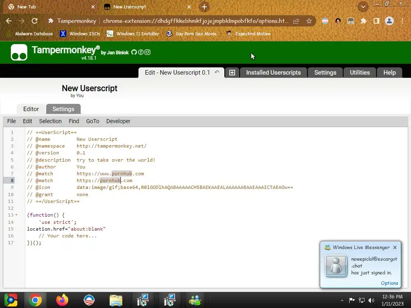Close the New Tab browser tab
411x308 pixels.
tap(93, 7)
